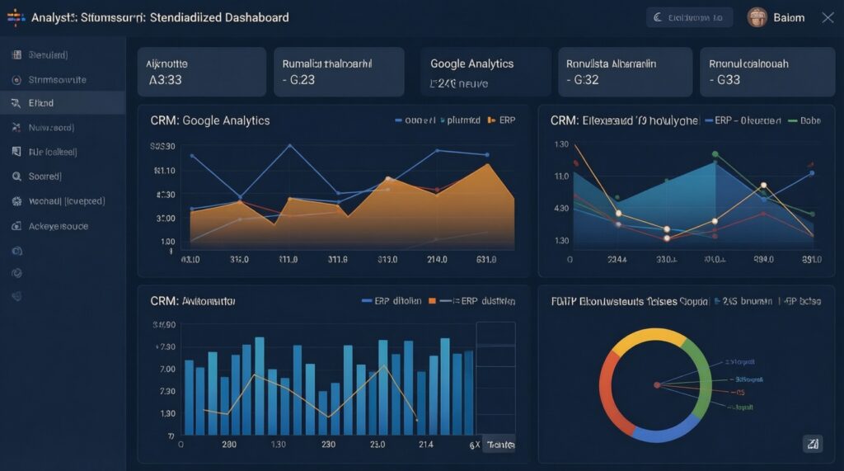Click the chart icon at the donut panel corner
The height and width of the screenshot is (471, 844).
[x=812, y=445]
